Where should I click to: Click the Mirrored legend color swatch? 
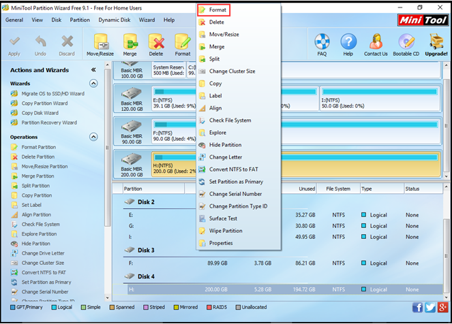point(176,307)
